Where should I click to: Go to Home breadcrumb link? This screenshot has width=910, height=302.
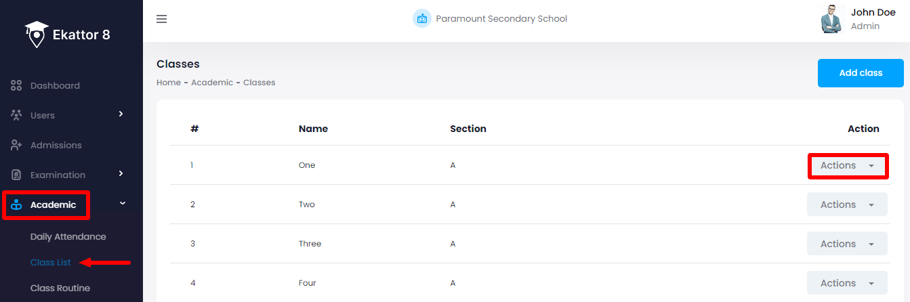coord(169,83)
